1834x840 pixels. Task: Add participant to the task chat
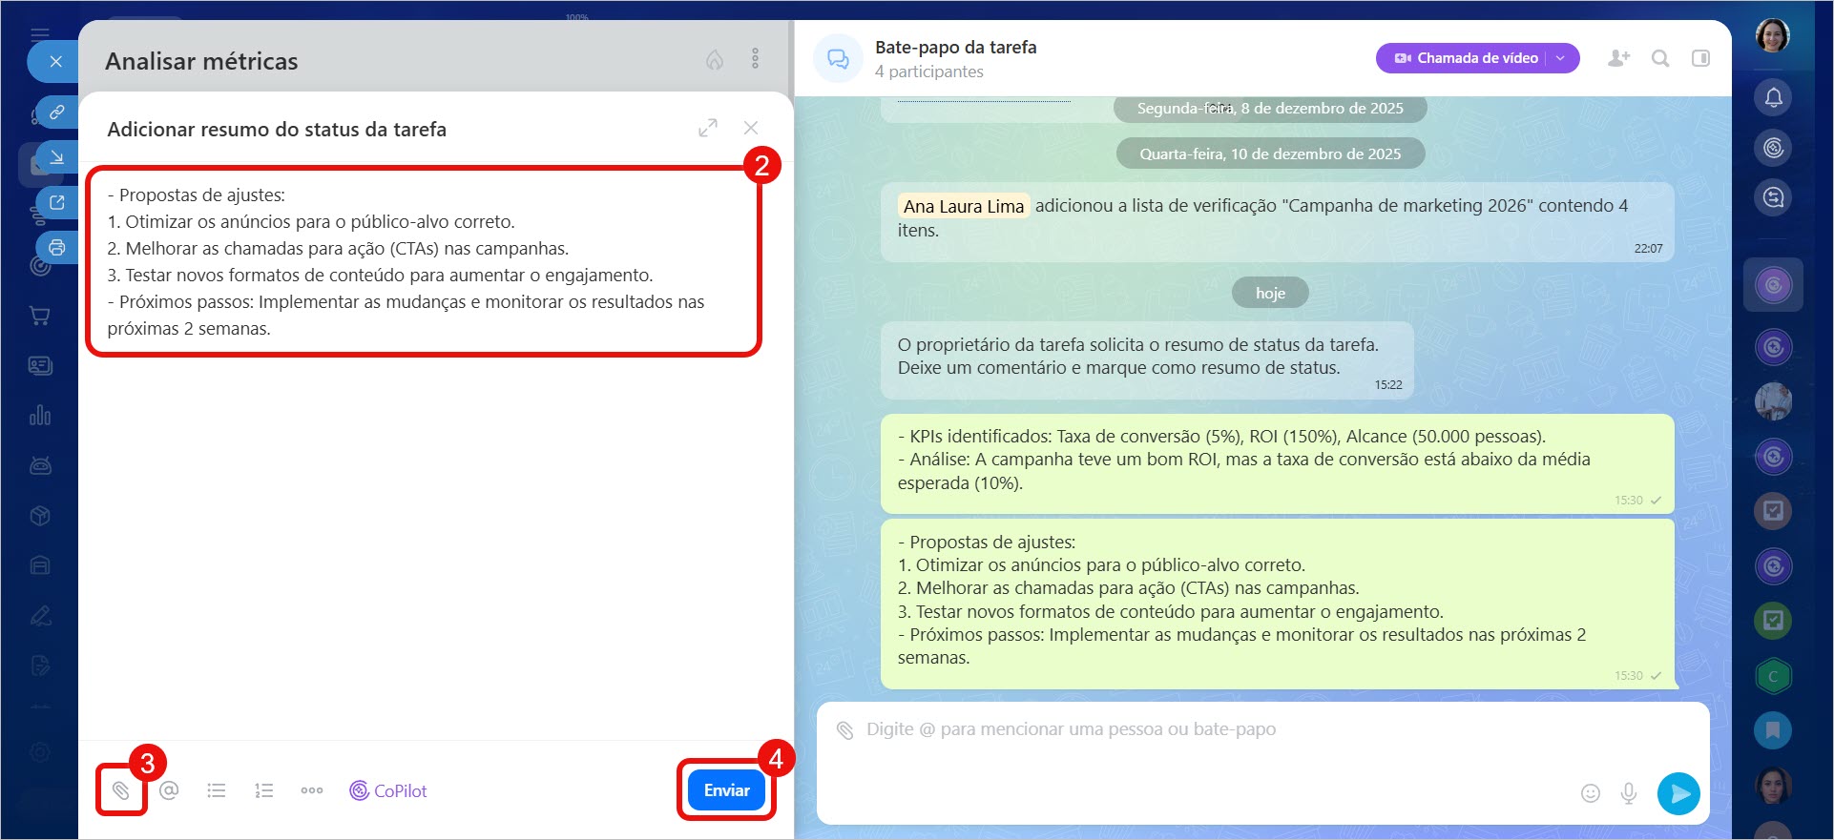[1618, 58]
